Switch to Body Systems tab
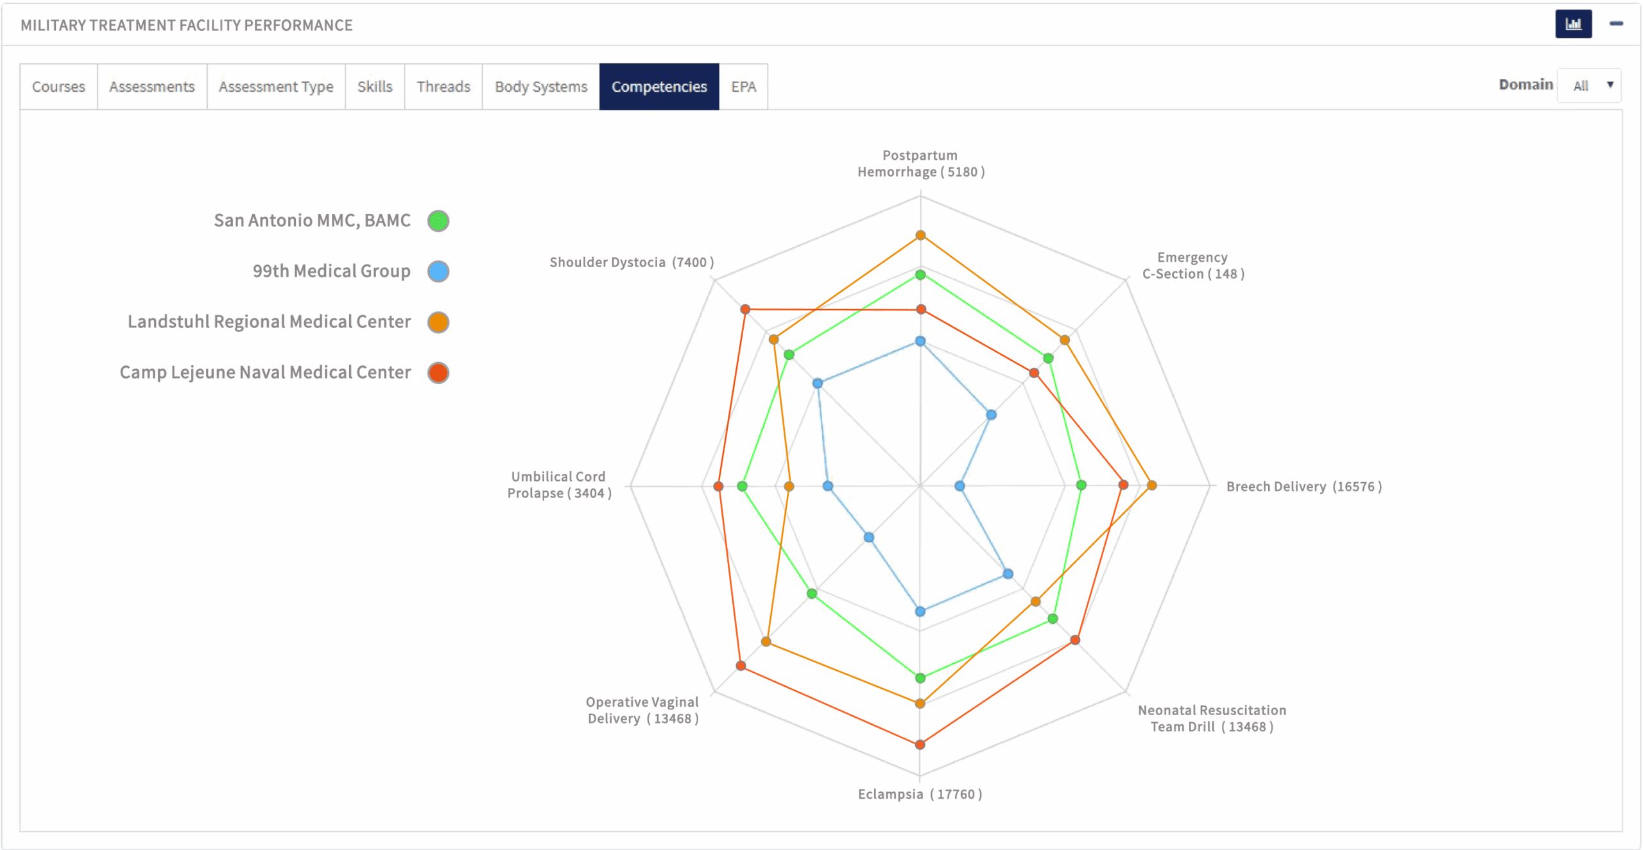 (541, 87)
